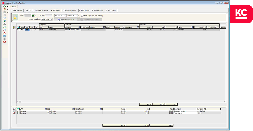Toggle Service RC checkbox in first row
Screen dimensions: 253x131
click(x=213, y=30)
